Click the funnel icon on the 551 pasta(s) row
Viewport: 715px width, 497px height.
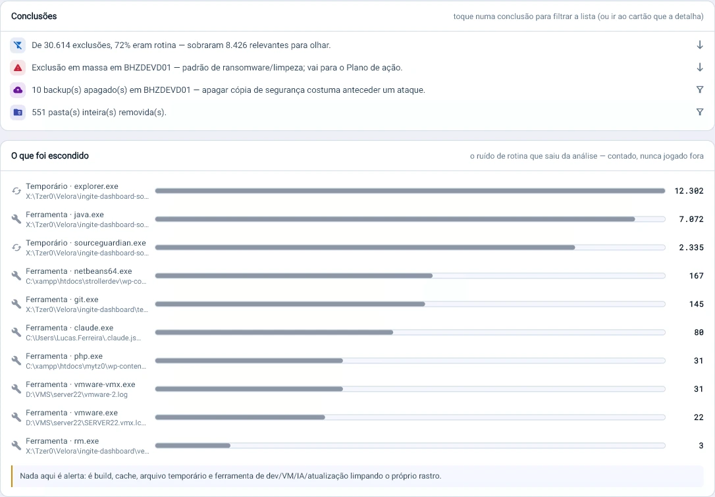(699, 112)
